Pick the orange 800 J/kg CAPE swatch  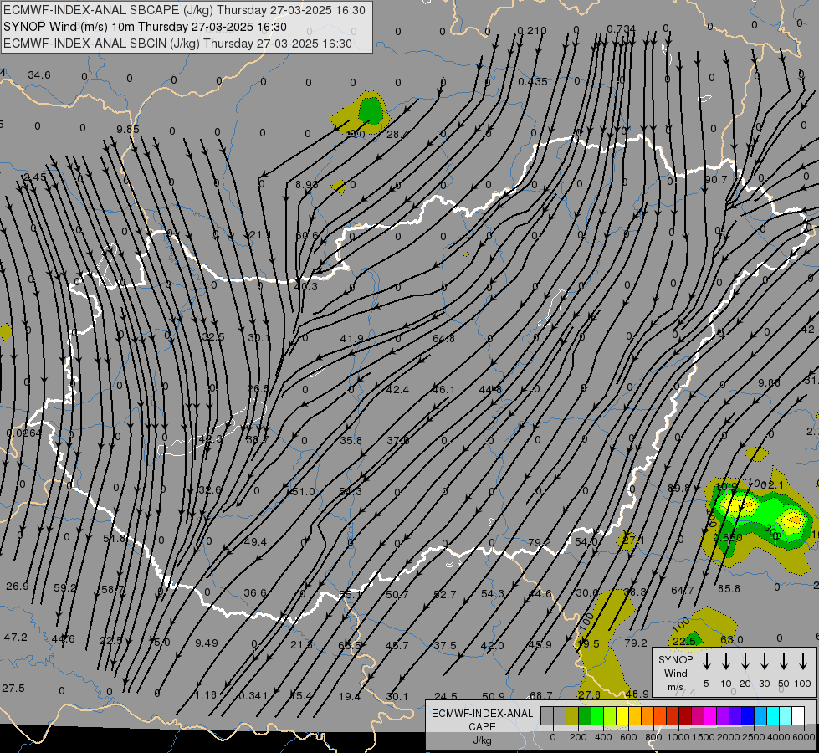tap(648, 715)
